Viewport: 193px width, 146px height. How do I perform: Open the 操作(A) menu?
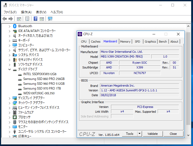[x=26, y=12]
